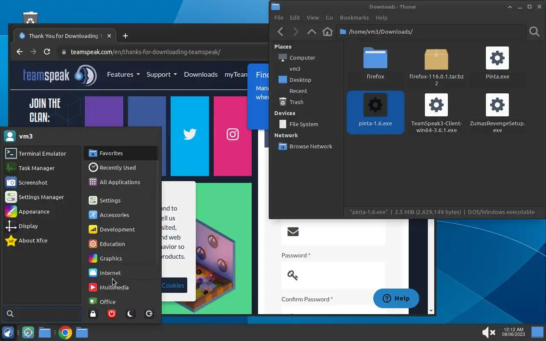The height and width of the screenshot is (341, 546).
Task: Open Graphics category in menu
Action: tap(121, 258)
